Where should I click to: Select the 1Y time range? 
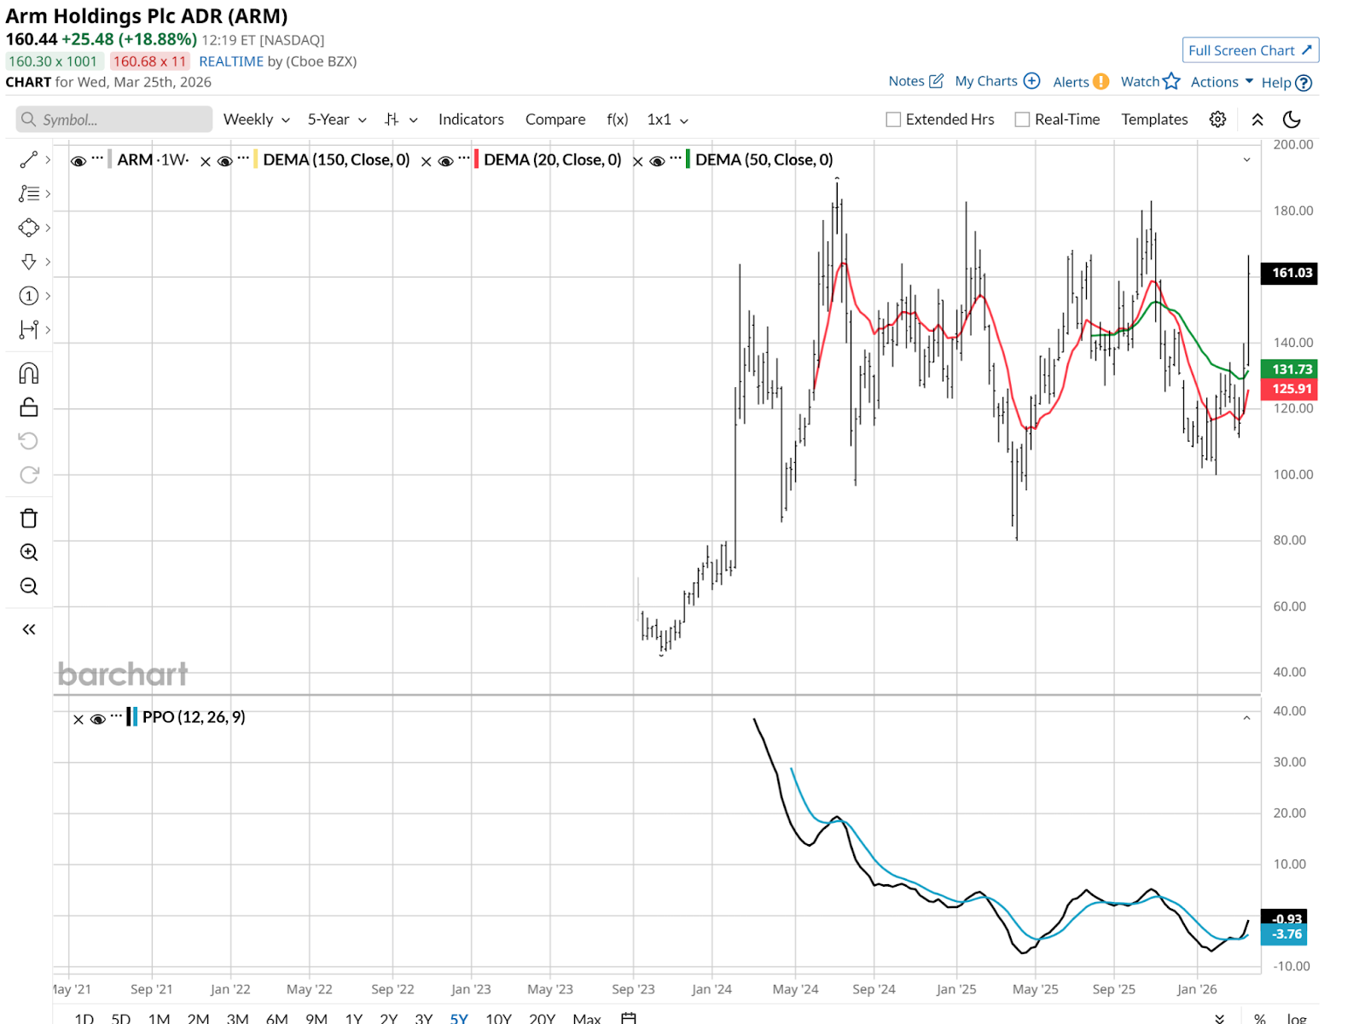click(354, 1018)
